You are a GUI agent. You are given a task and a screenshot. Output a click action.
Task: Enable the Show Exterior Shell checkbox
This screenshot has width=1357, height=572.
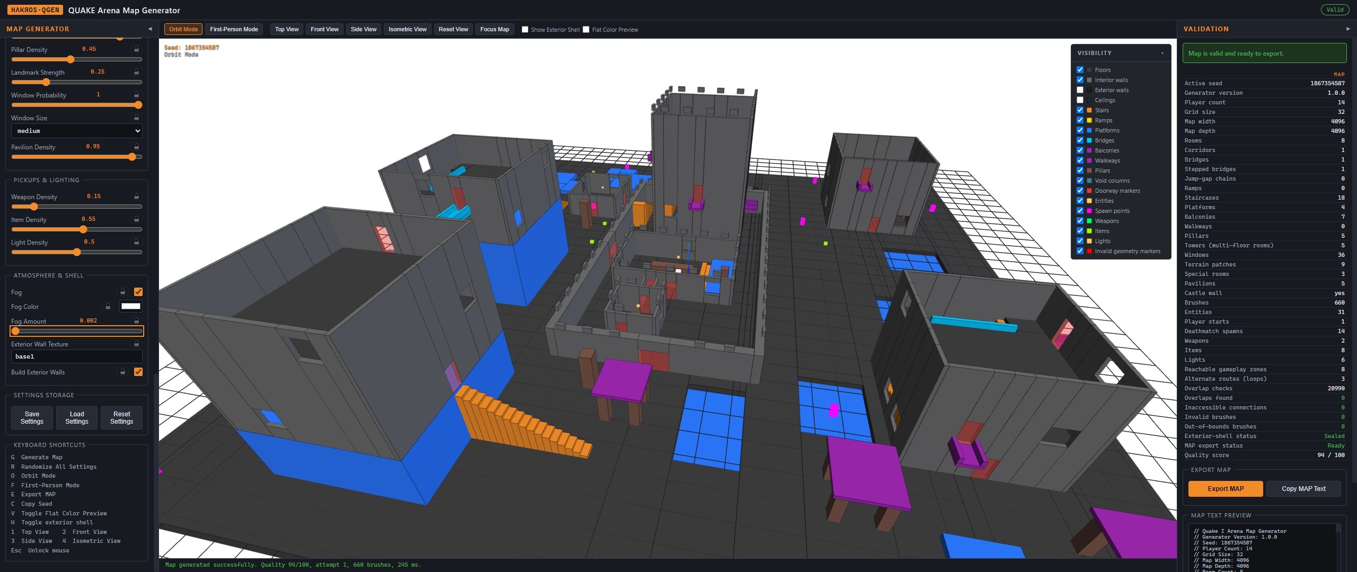click(525, 30)
